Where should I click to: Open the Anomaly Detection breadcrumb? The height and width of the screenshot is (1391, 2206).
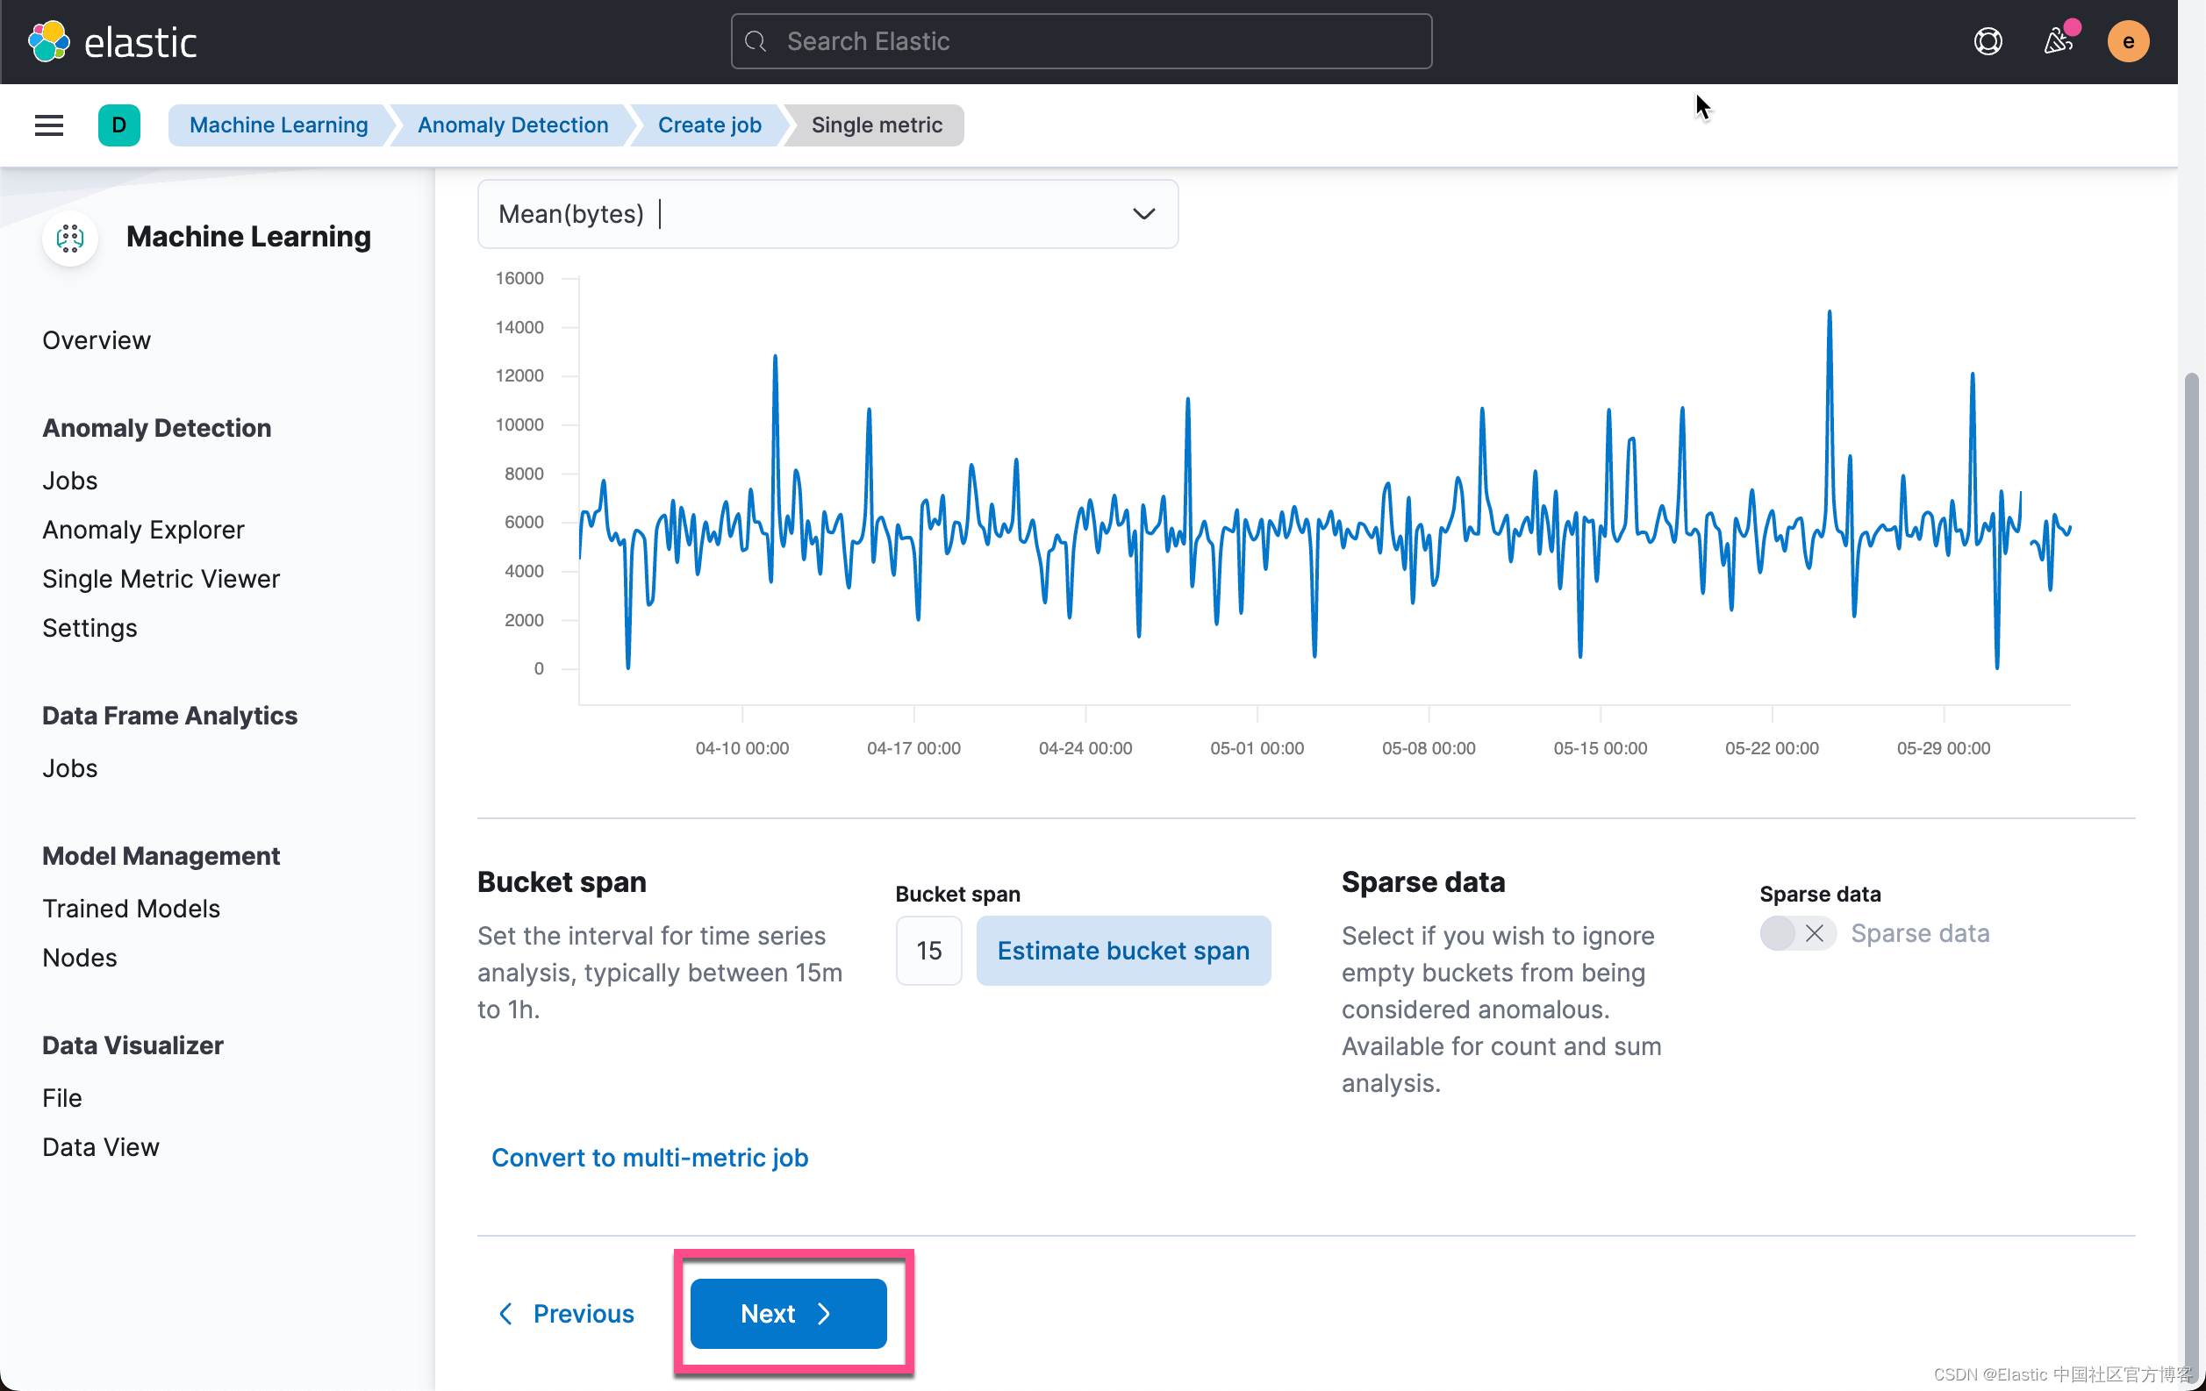point(512,125)
